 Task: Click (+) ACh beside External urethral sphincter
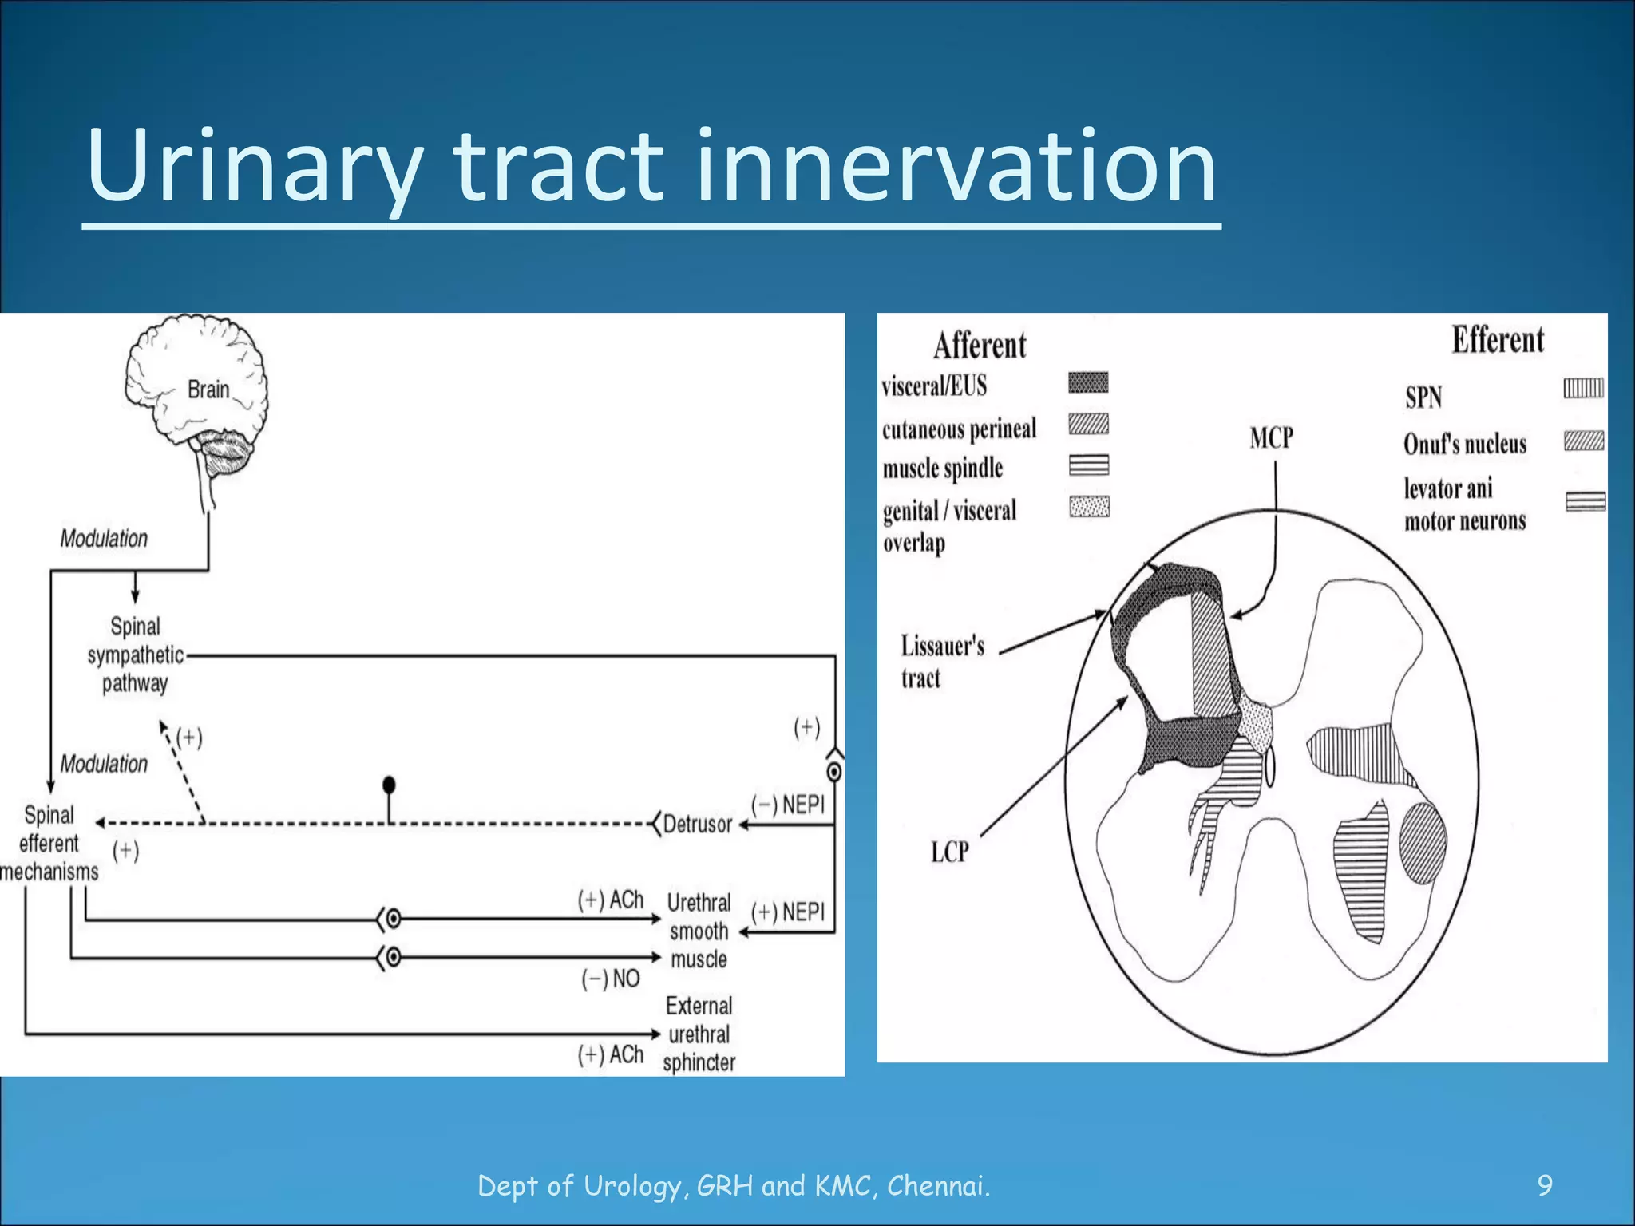pos(611,1054)
